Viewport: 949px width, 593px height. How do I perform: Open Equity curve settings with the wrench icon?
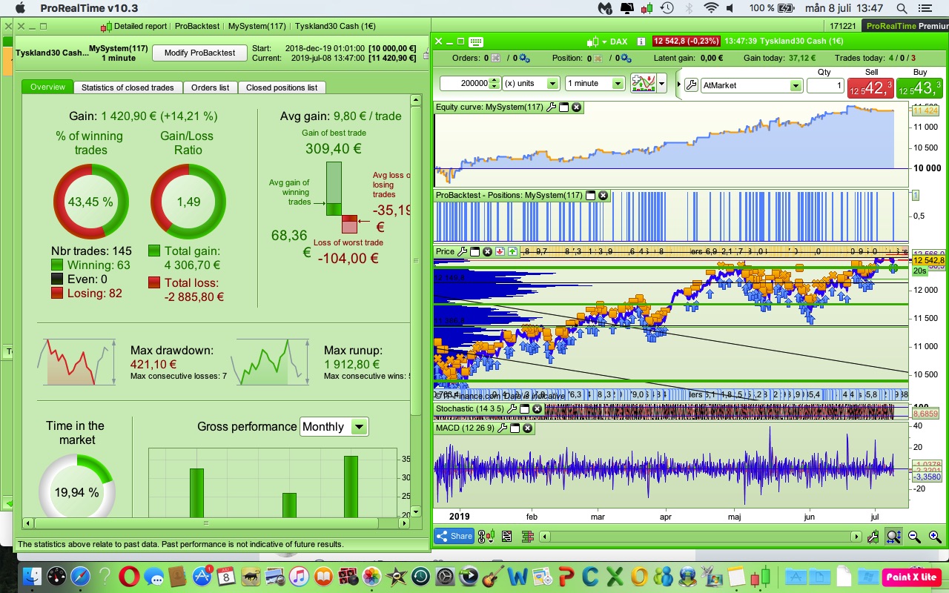[550, 107]
